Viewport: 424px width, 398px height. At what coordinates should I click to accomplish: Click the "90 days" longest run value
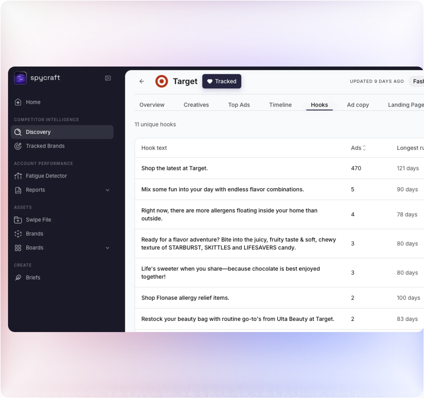[407, 190]
